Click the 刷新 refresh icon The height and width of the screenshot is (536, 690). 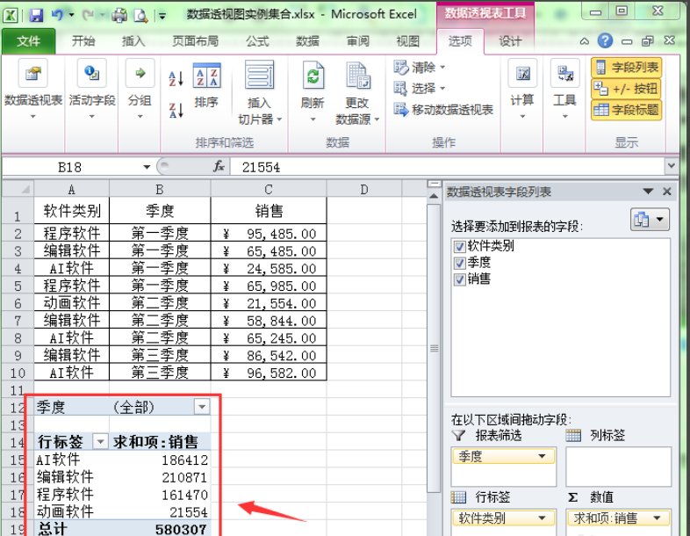pos(313,75)
